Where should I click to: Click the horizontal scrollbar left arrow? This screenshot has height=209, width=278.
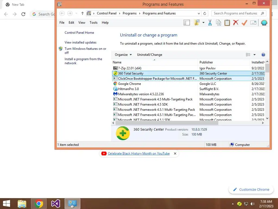[113, 123]
